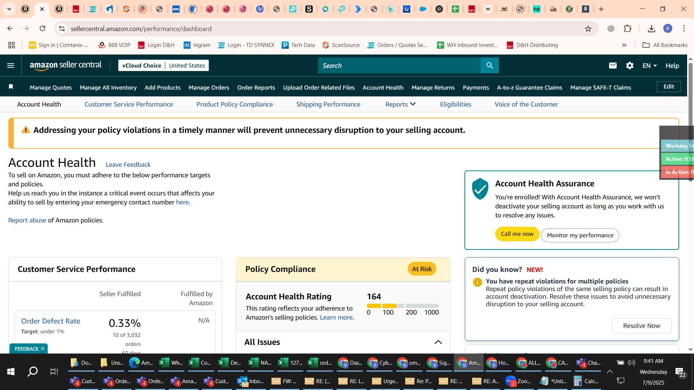
Task: Open Chrome extensions puzzle icon
Action: coord(627,29)
